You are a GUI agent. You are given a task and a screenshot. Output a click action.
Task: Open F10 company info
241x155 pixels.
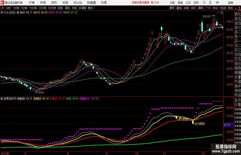[208, 8]
